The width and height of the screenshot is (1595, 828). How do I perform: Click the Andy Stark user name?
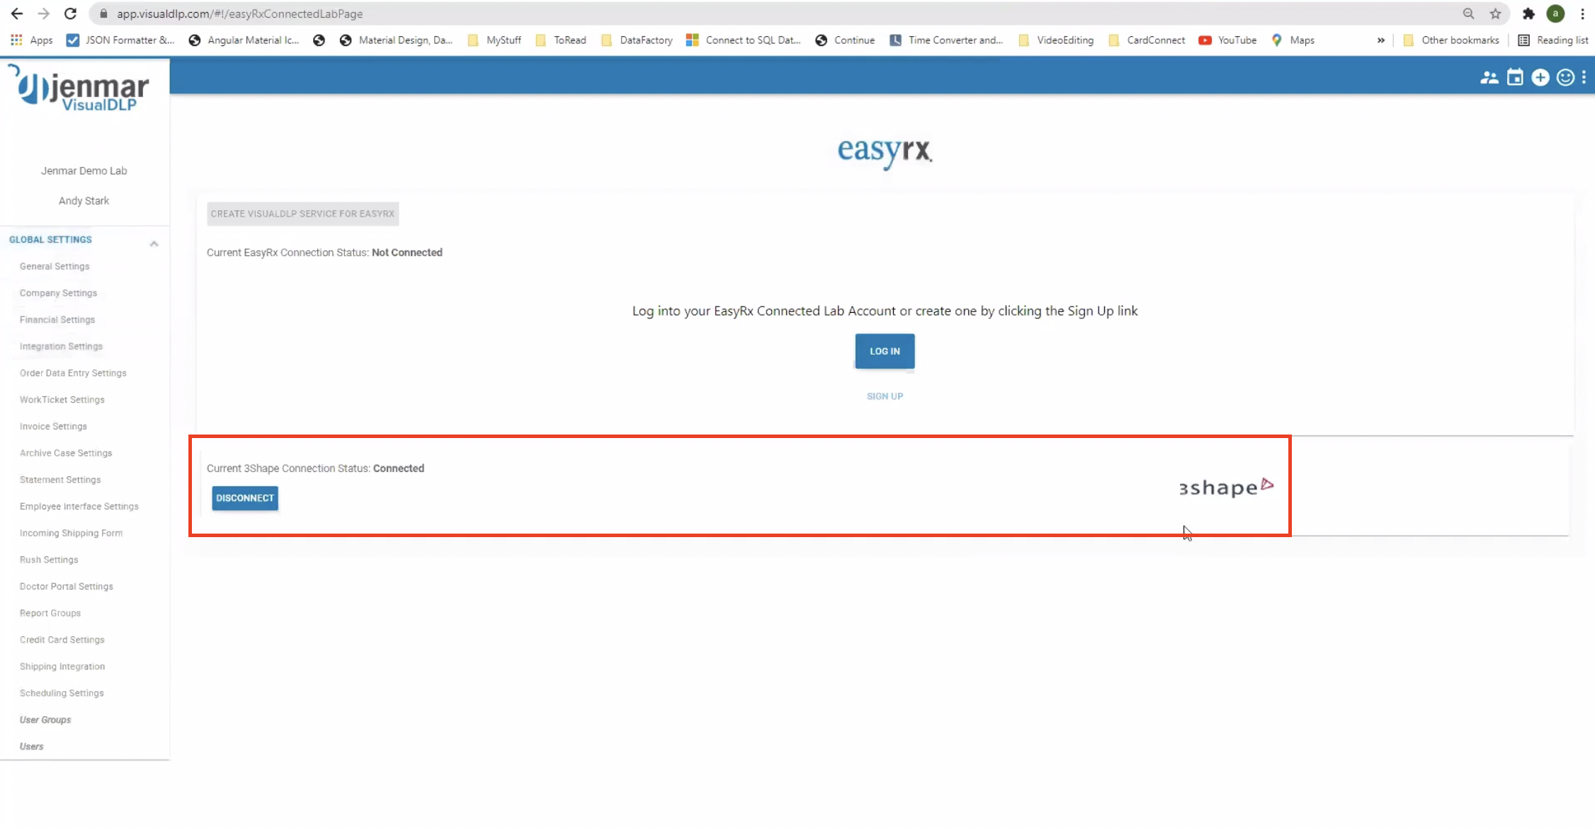click(x=84, y=201)
